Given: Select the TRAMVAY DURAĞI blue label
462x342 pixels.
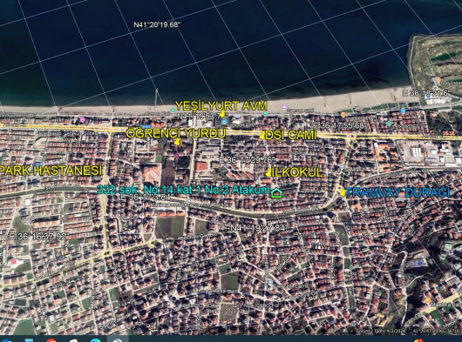Looking at the screenshot, I should 397,192.
